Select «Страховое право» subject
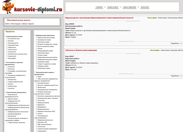Image resolution: width=183 pixels, height=132 pixels. click(43, 62)
